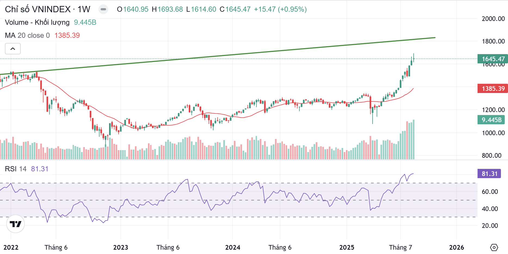Click the 2025 label on time axis

(347, 247)
